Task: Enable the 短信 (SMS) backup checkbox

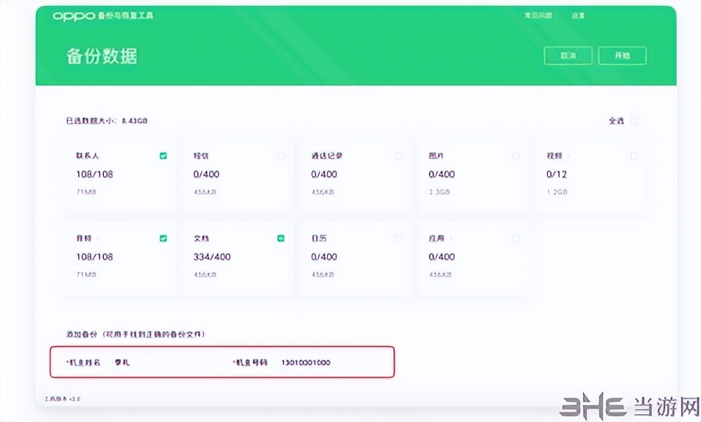Action: (280, 155)
